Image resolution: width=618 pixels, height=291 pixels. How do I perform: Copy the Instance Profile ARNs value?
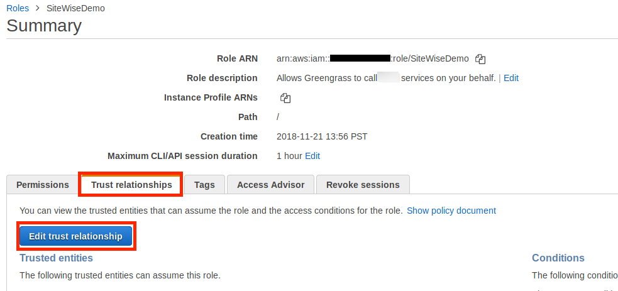click(x=285, y=98)
